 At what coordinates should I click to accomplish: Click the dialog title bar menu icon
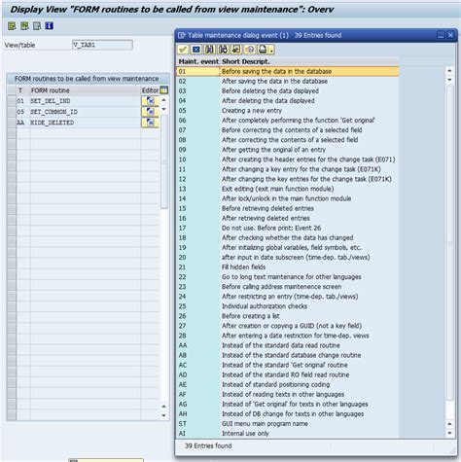182,35
